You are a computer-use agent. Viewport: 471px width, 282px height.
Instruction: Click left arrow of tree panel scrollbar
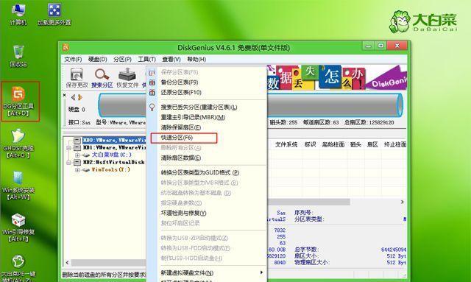(67, 262)
